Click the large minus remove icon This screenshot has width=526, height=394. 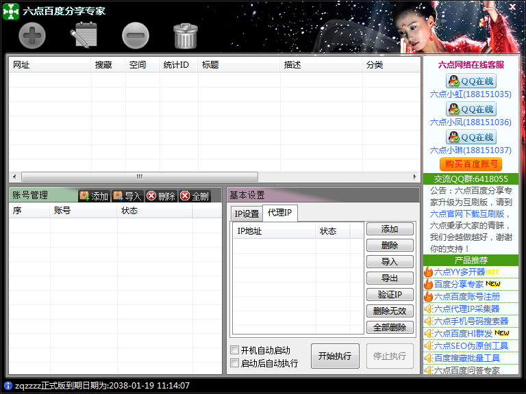point(135,36)
